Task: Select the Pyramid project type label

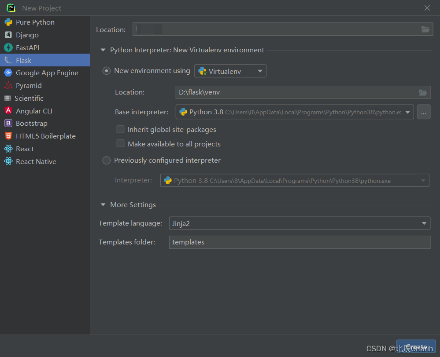Action: pyautogui.click(x=29, y=85)
